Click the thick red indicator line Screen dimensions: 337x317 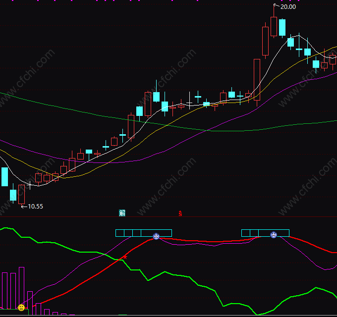pos(208,242)
